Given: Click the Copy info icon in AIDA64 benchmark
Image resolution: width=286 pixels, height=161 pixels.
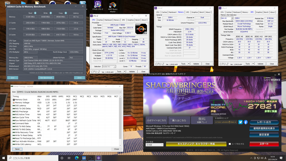Looking at the screenshot, I should click(66, 13).
